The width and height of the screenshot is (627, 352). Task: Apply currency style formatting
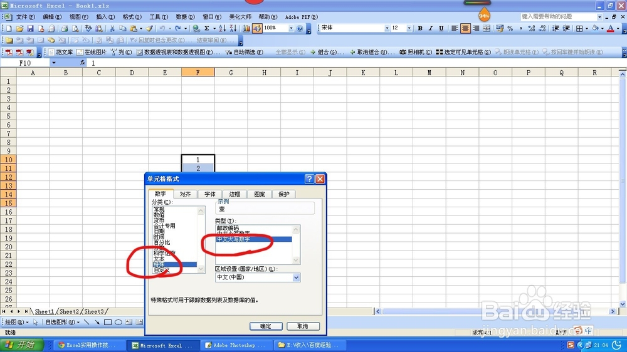[500, 28]
